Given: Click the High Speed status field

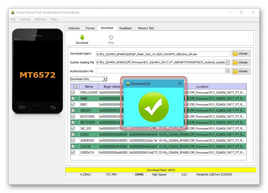Looking at the screenshot, I should [159, 174].
